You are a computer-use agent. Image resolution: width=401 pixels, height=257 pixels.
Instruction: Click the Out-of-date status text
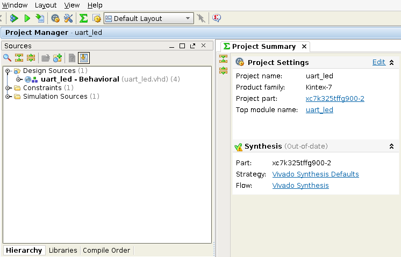[306, 146]
